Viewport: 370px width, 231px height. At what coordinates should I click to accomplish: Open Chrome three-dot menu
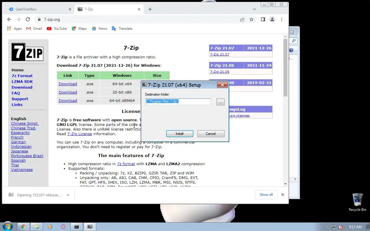click(282, 19)
